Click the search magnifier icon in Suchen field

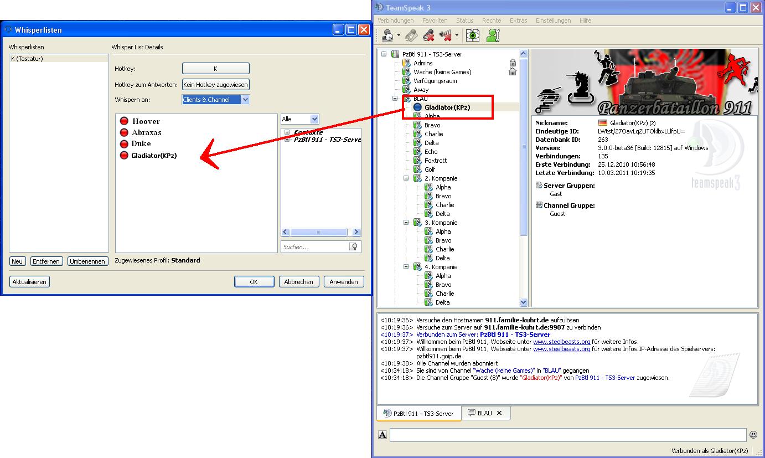tap(354, 247)
